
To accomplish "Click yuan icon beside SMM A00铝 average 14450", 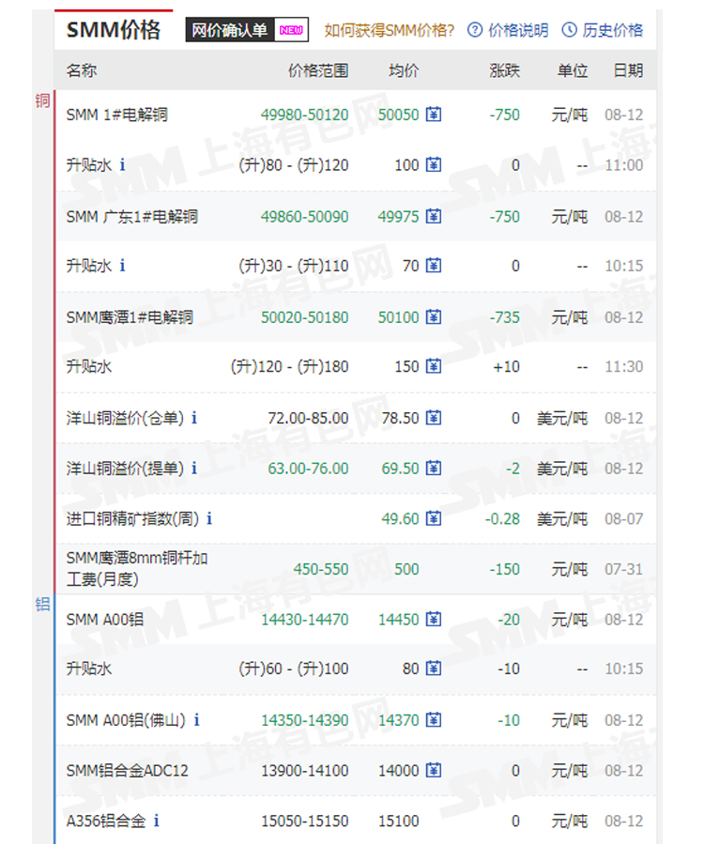I will [433, 620].
